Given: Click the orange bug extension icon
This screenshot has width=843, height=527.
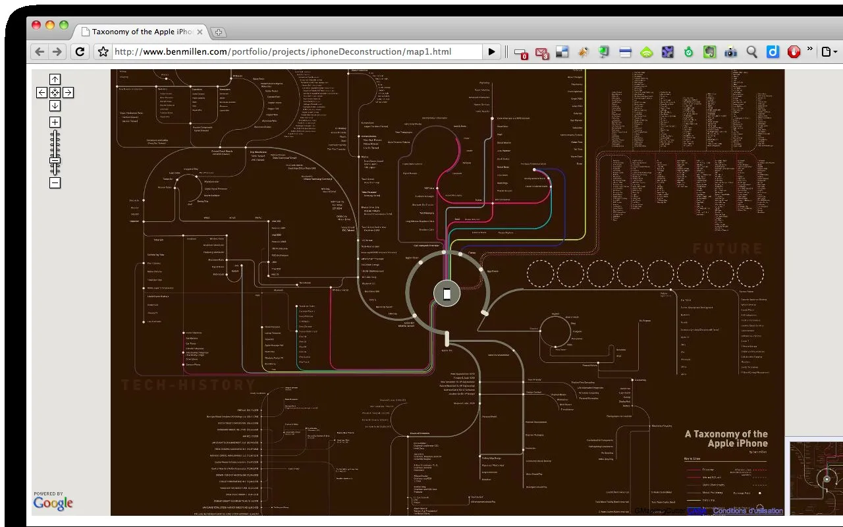Looking at the screenshot, I should tap(583, 51).
